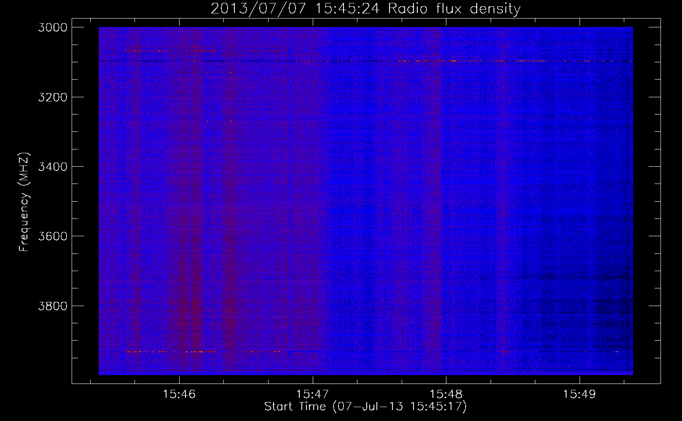This screenshot has width=682, height=421.
Task: Click the 'Start Time' x-axis title
Action: pyautogui.click(x=295, y=407)
